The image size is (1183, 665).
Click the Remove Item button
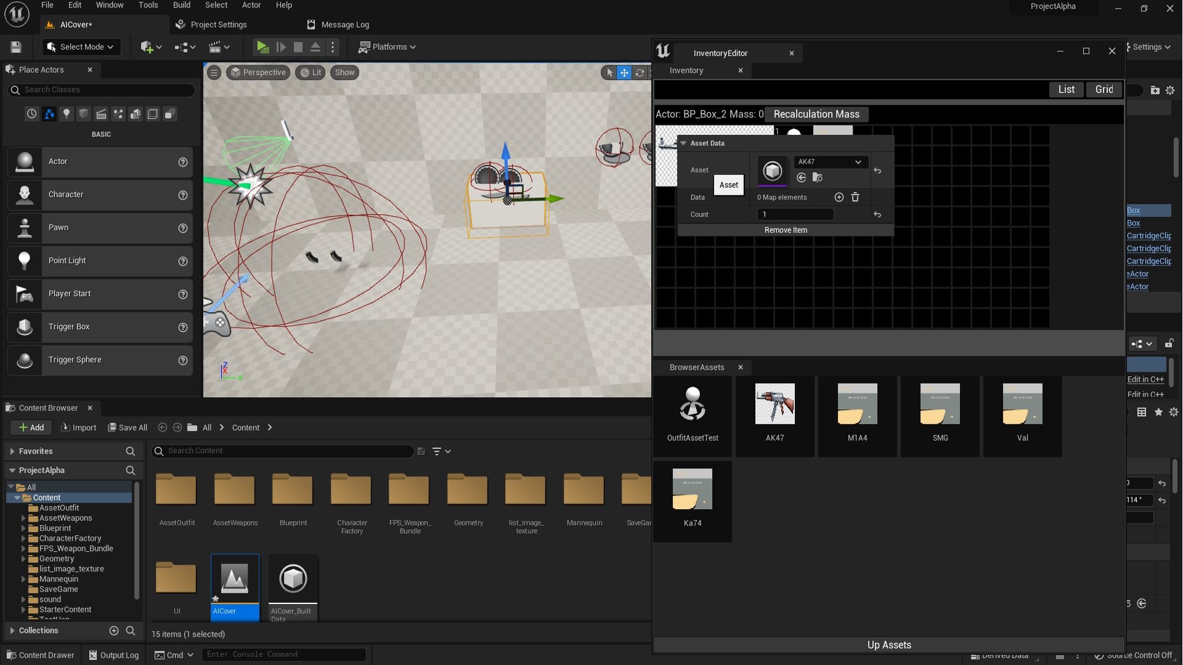coord(786,230)
